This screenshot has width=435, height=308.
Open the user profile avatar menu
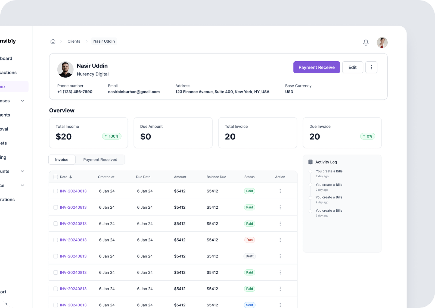[x=382, y=43]
